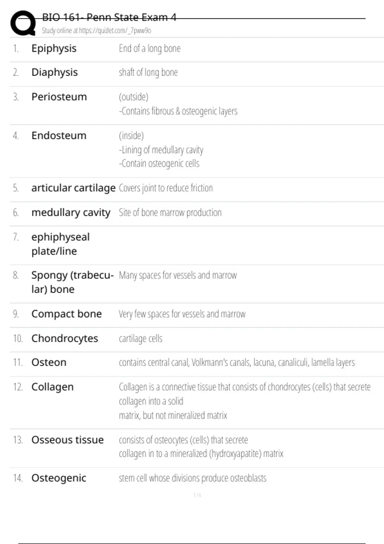Click the BIO 161 Penn State title
384x544 pixels.
click(x=109, y=17)
